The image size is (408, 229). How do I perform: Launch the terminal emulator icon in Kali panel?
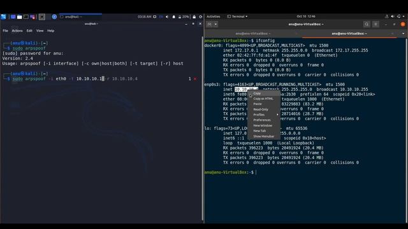[x=26, y=17]
